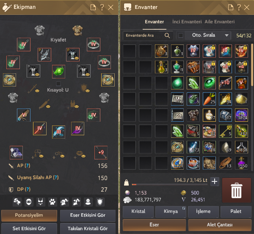
Task: Click the magnifier search icon in inventory
Action: click(167, 35)
